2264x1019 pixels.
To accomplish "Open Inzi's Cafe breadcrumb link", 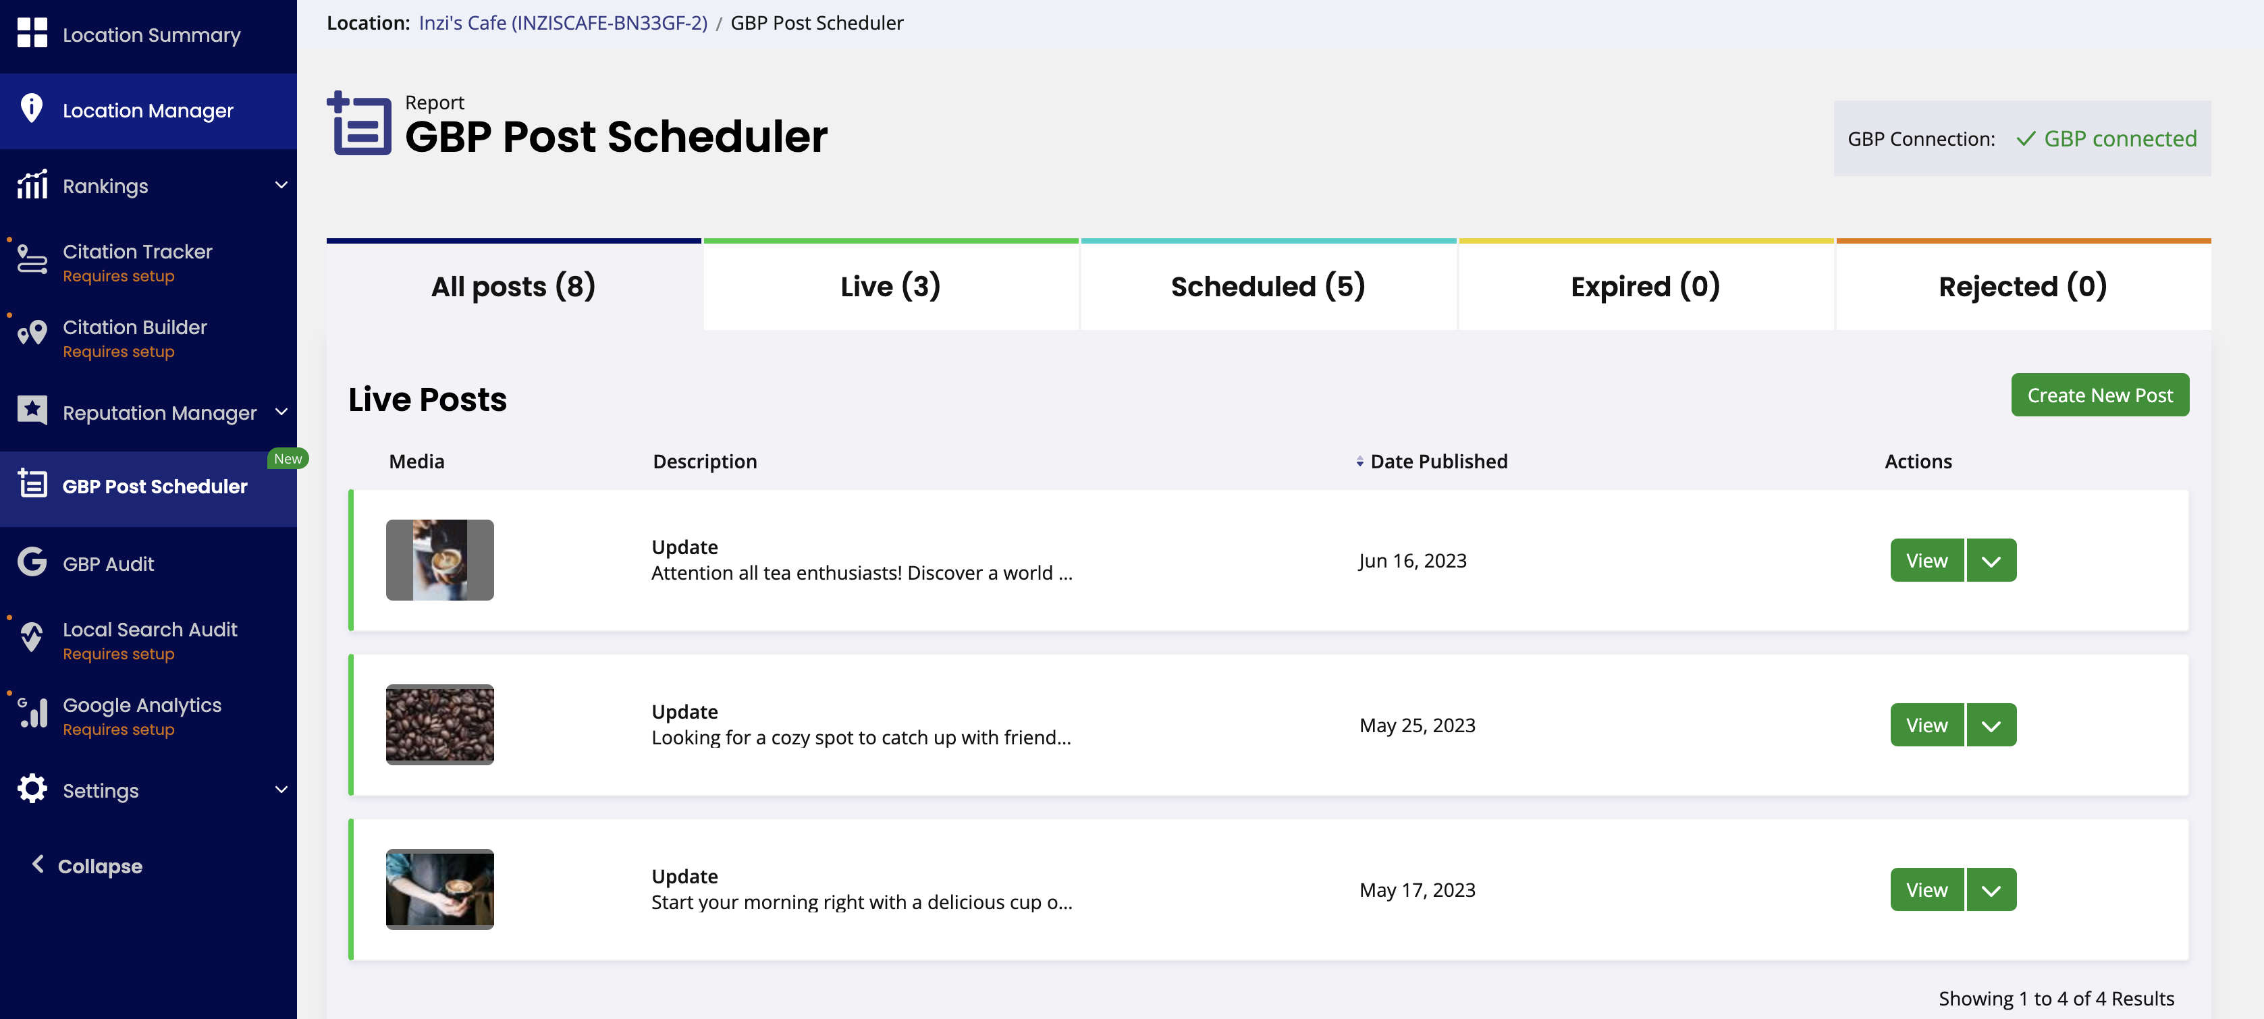I will point(562,23).
